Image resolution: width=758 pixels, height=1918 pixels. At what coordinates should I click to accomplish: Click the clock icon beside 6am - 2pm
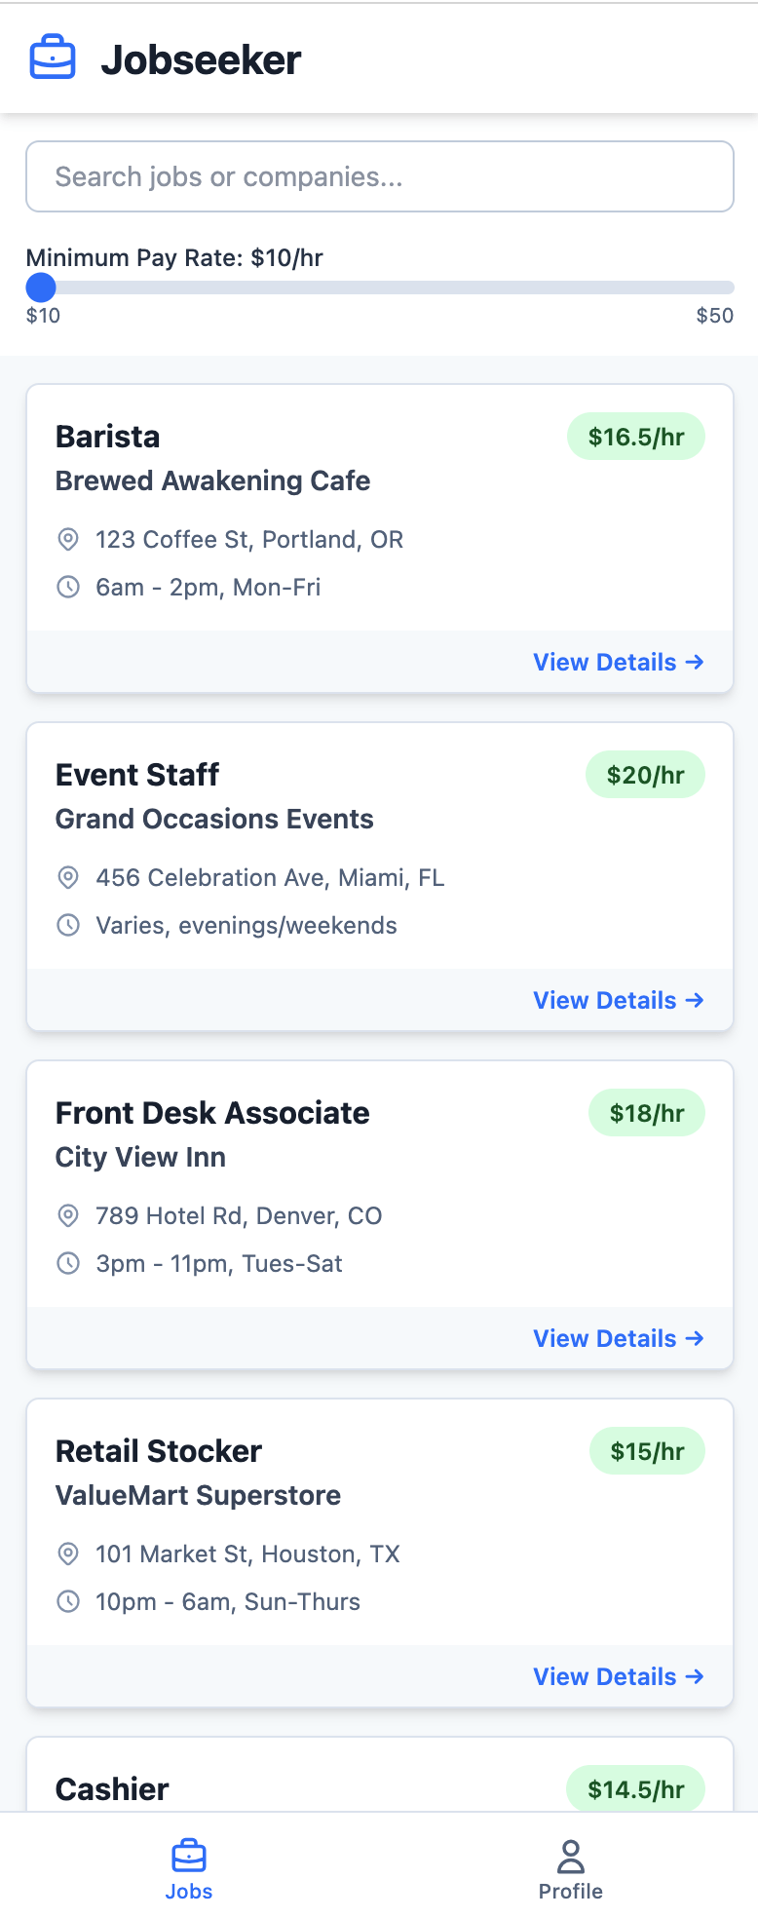[x=68, y=587]
